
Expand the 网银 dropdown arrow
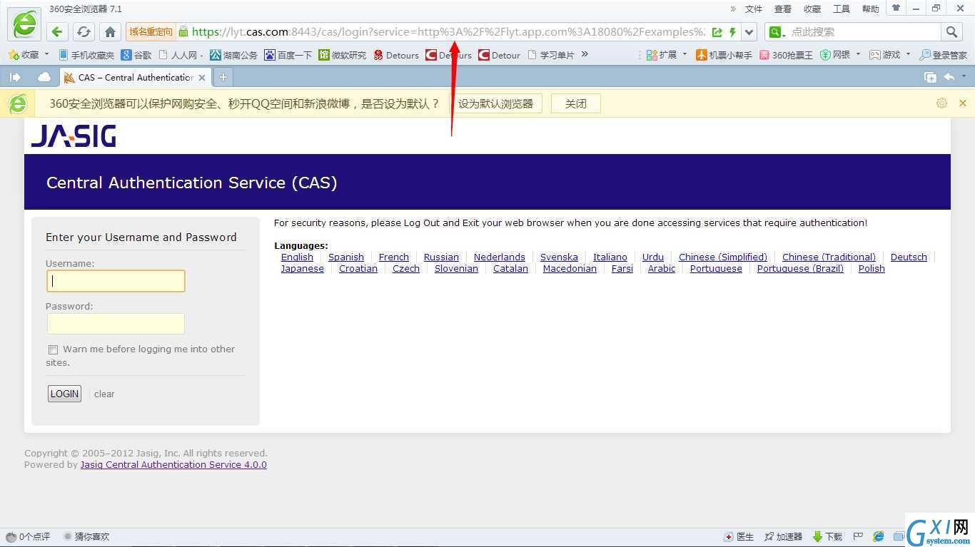858,54
